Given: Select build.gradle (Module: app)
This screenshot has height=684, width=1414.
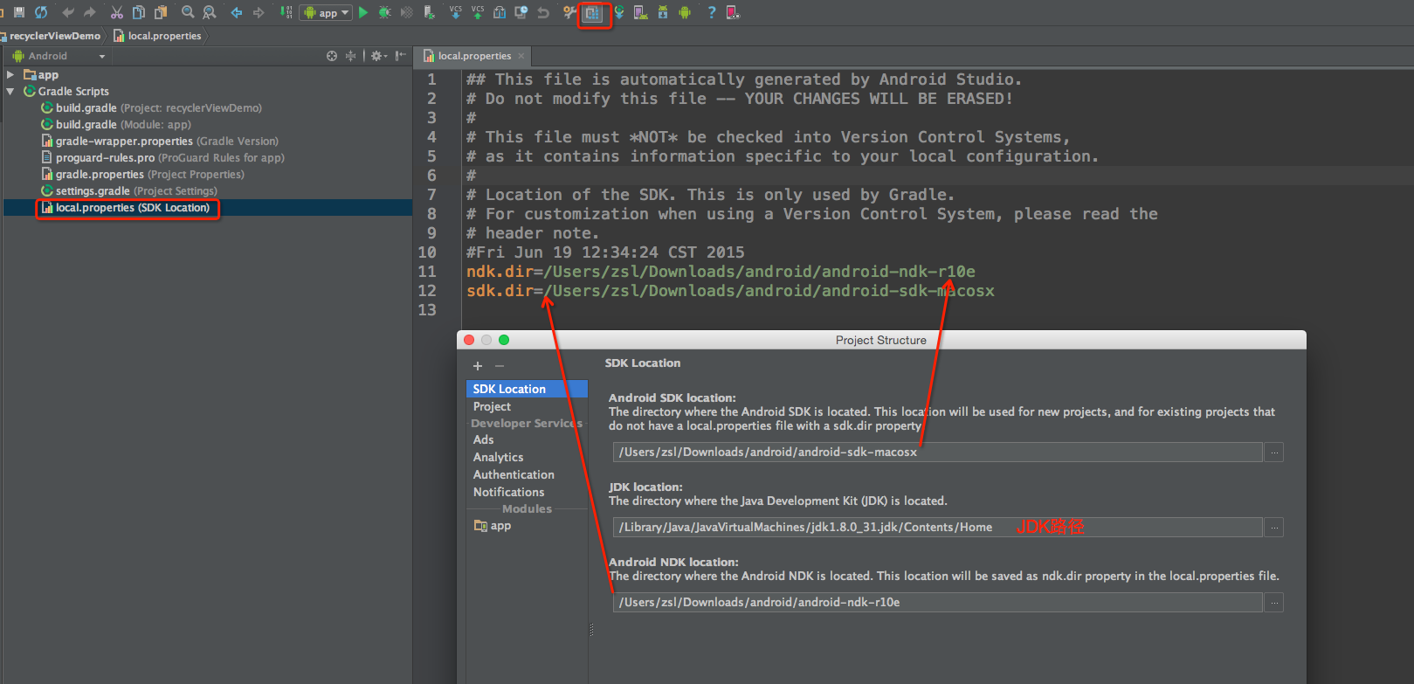Looking at the screenshot, I should tap(116, 125).
